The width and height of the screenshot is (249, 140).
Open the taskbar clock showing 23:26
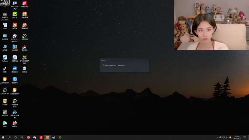pyautogui.click(x=237, y=138)
